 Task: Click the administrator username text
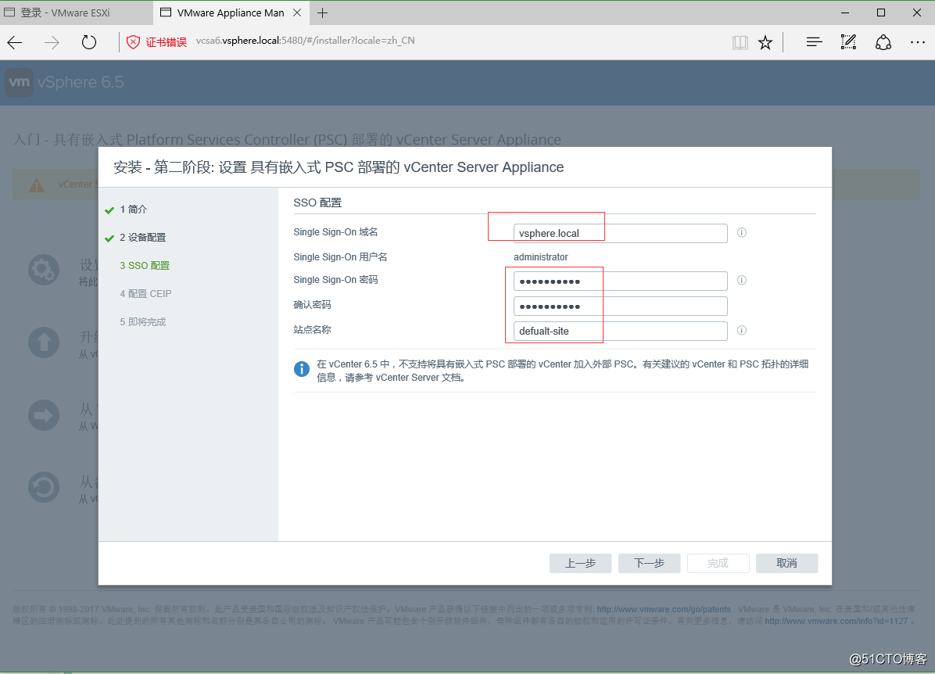[541, 257]
